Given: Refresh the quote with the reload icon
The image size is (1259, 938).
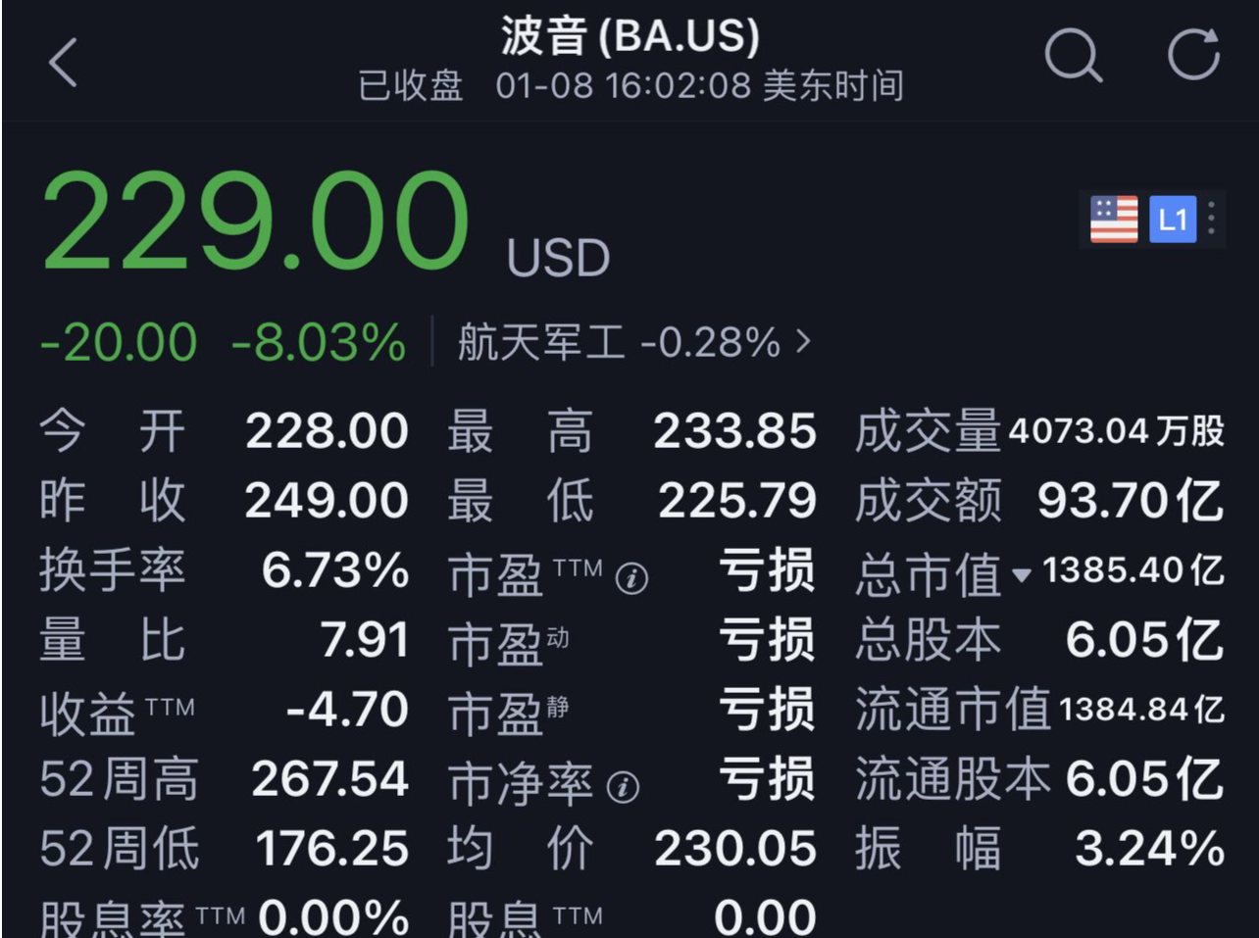Looking at the screenshot, I should click(1194, 53).
